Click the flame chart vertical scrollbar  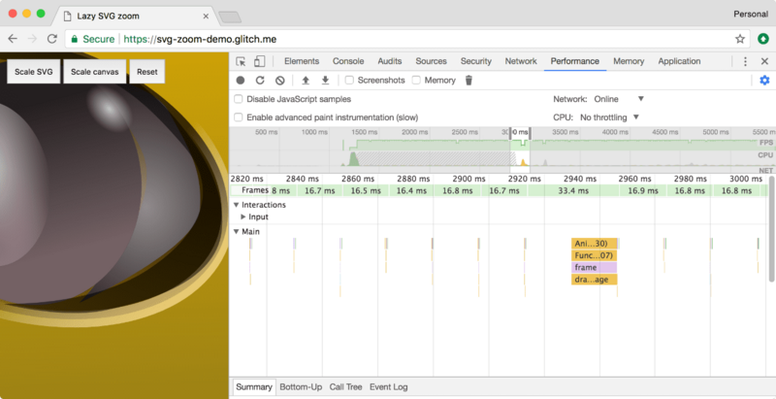click(771, 228)
